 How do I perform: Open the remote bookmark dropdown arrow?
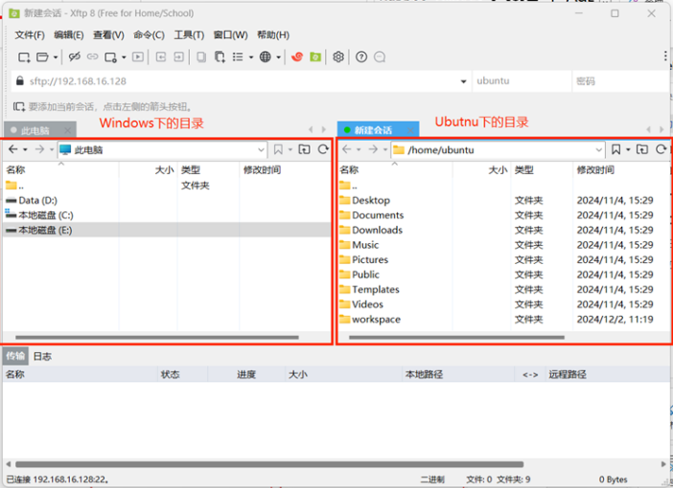tap(628, 149)
